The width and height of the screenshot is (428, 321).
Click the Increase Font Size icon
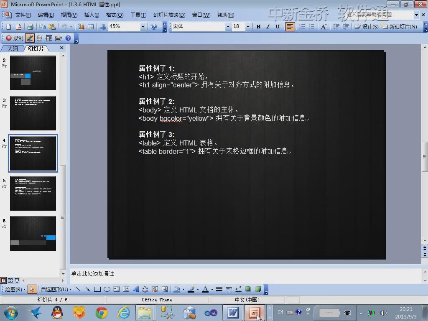(x=324, y=26)
